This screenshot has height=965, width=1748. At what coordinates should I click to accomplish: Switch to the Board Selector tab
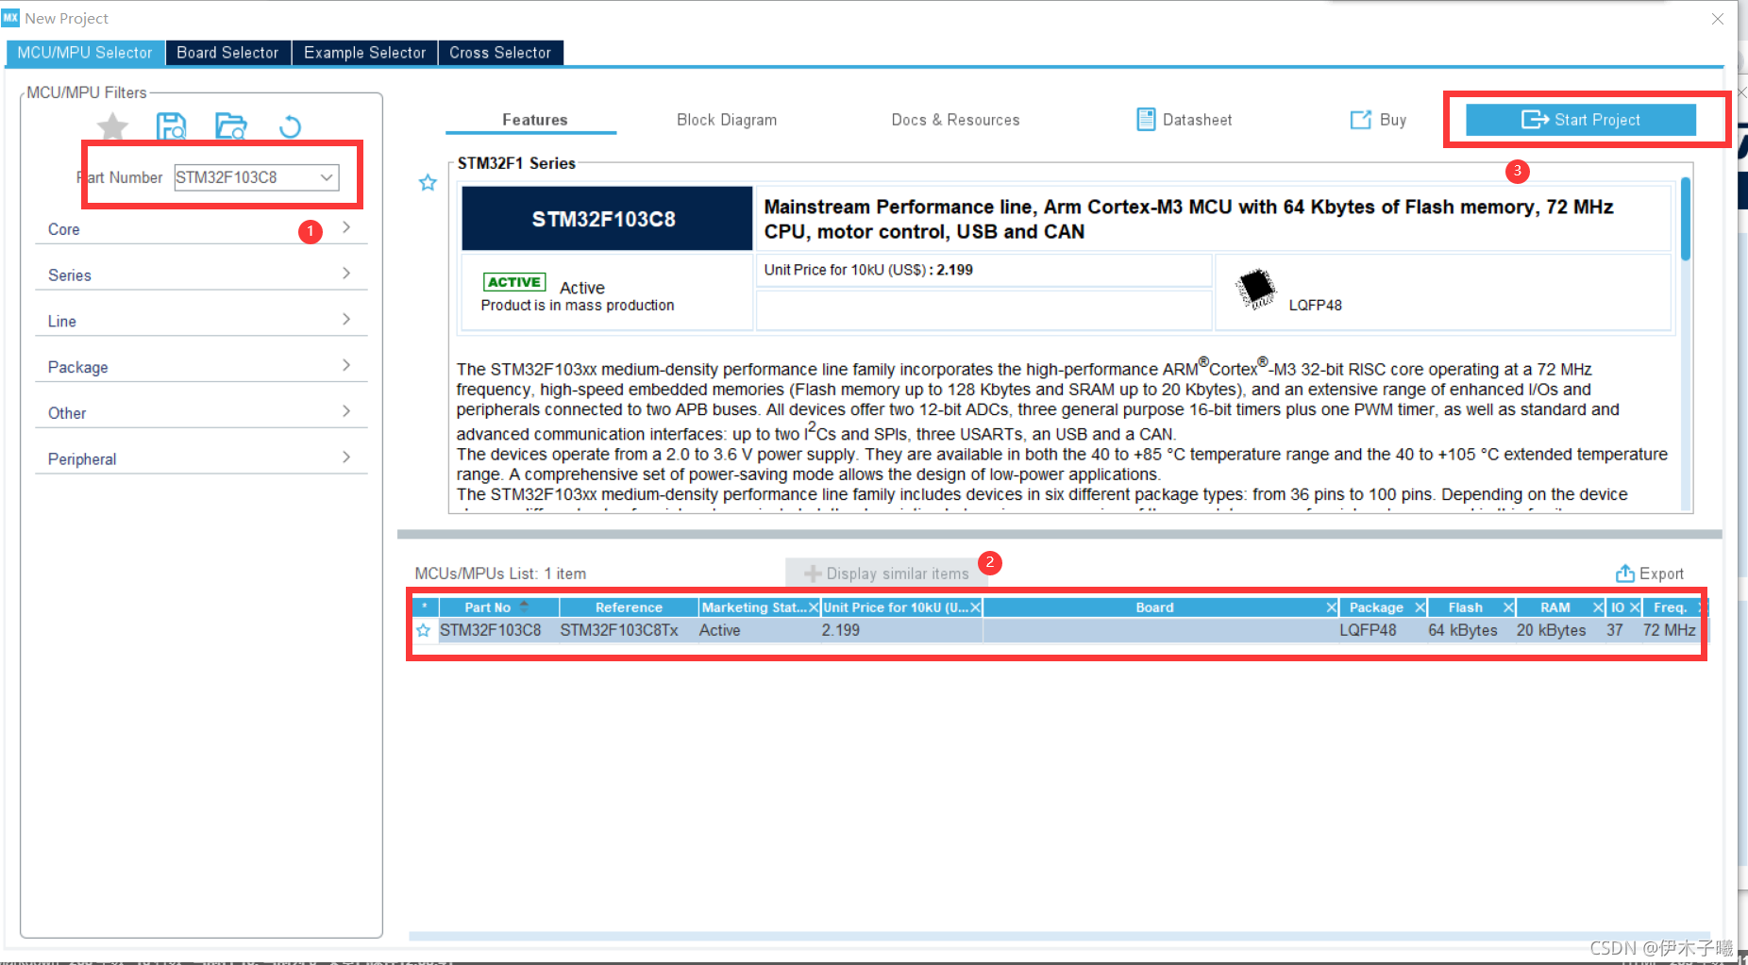tap(227, 53)
